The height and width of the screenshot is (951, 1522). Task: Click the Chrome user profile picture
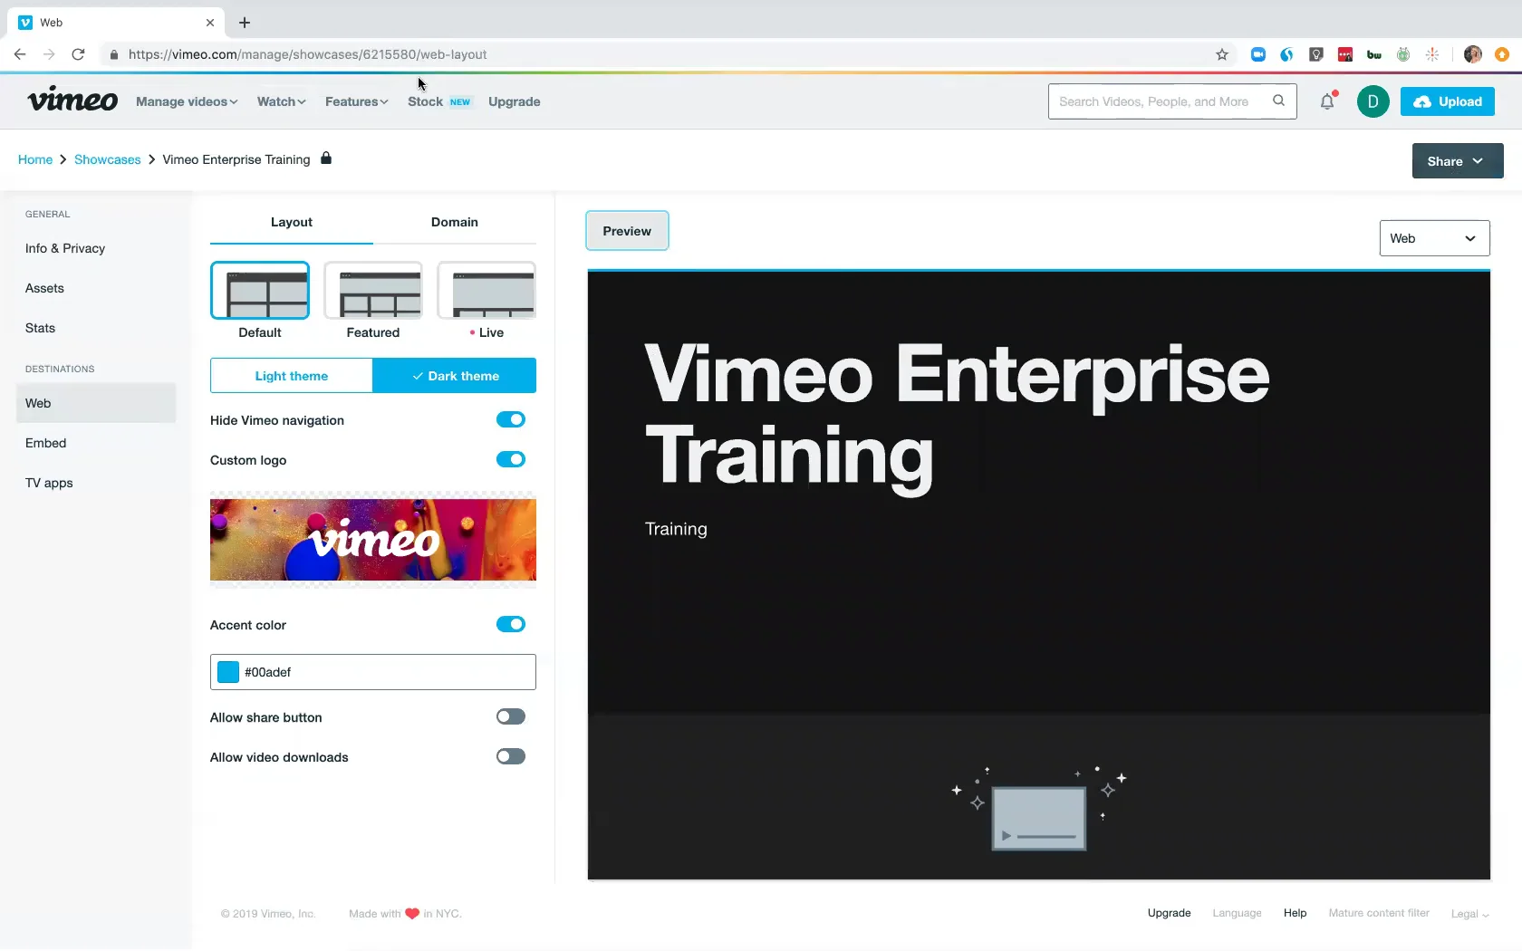pos(1473,54)
